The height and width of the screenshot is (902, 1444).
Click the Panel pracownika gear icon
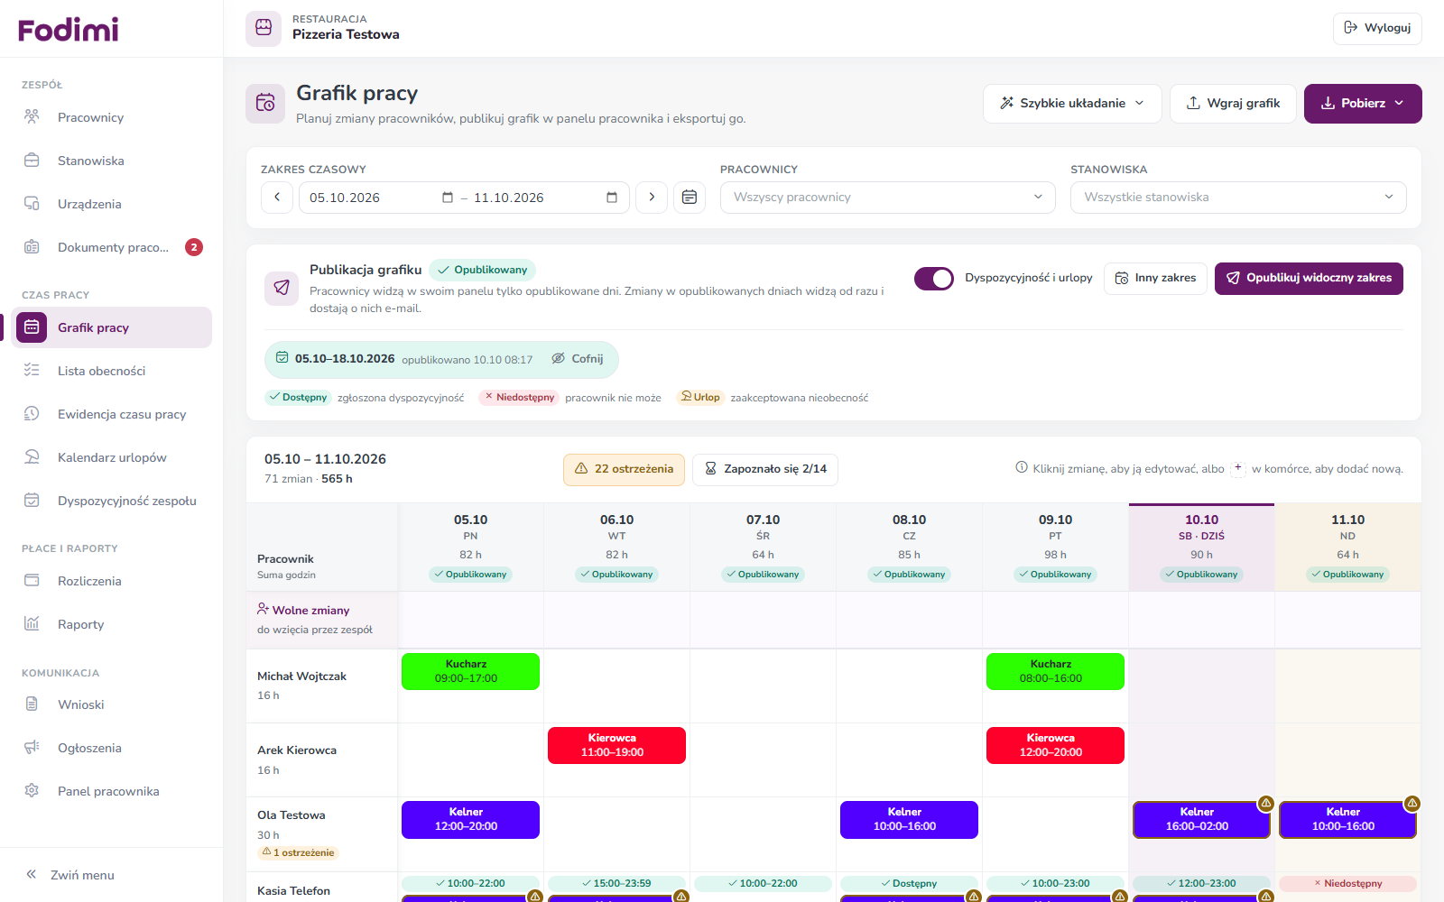pos(32,791)
